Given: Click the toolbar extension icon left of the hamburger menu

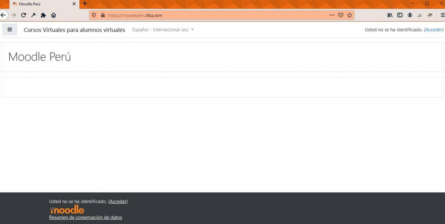Looking at the screenshot, I should tap(430, 15).
